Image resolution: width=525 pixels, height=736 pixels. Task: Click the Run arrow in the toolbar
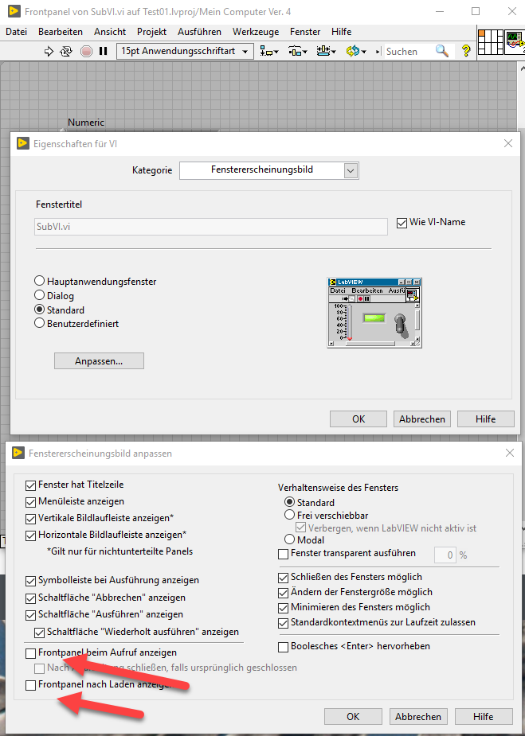[49, 51]
